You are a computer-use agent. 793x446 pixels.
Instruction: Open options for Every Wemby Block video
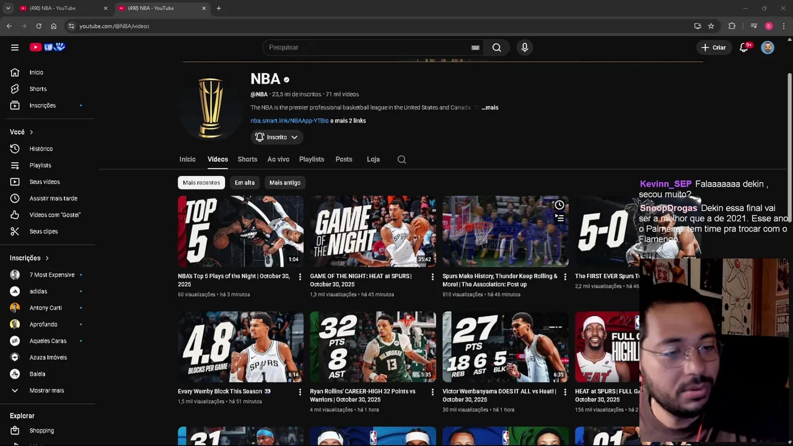(300, 391)
